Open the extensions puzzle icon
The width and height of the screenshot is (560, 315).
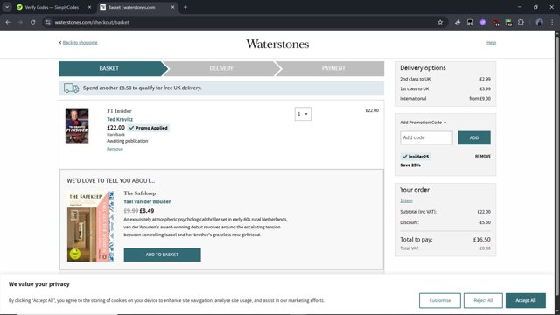pyautogui.click(x=521, y=22)
